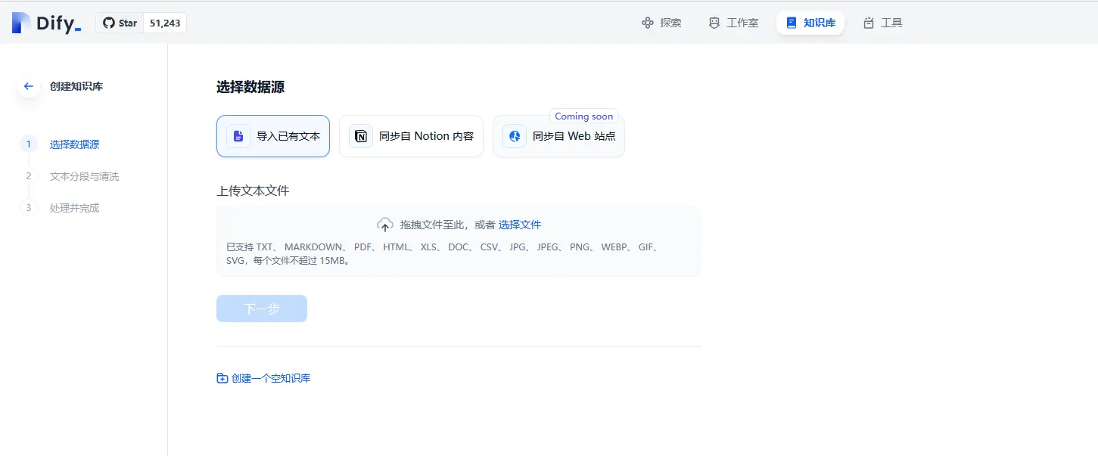Image resolution: width=1098 pixels, height=456 pixels.
Task: Open 探索 via the compass icon
Action: coord(646,23)
